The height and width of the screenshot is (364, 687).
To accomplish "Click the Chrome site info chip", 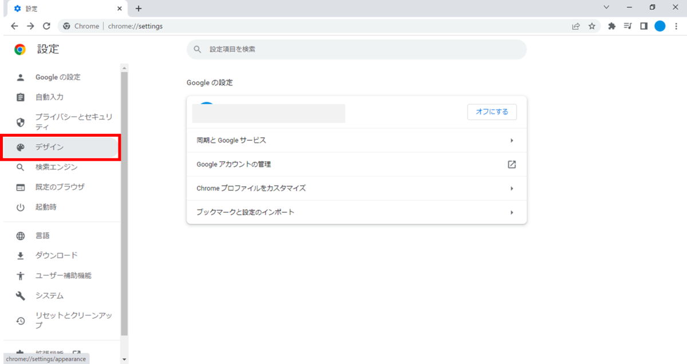I will (81, 26).
